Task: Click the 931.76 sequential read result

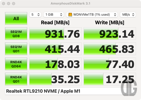Action: 55,34
